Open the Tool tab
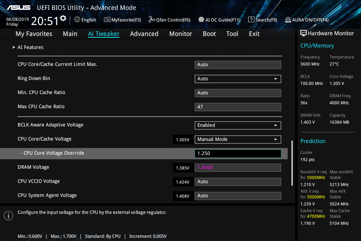This screenshot has height=241, width=361. click(x=232, y=34)
